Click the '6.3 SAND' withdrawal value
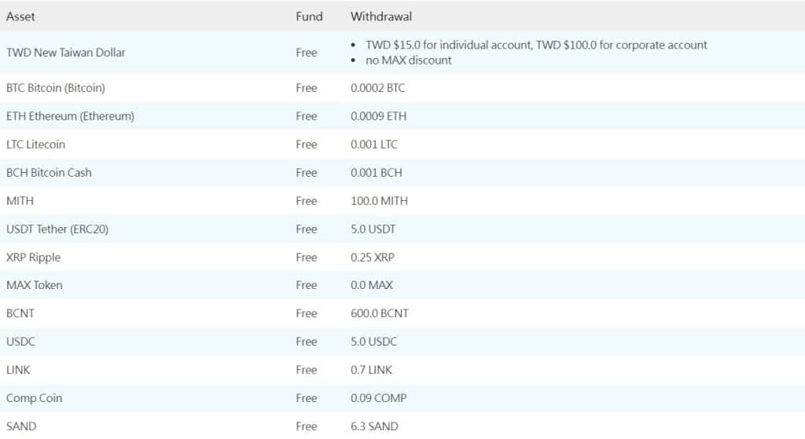 374,426
